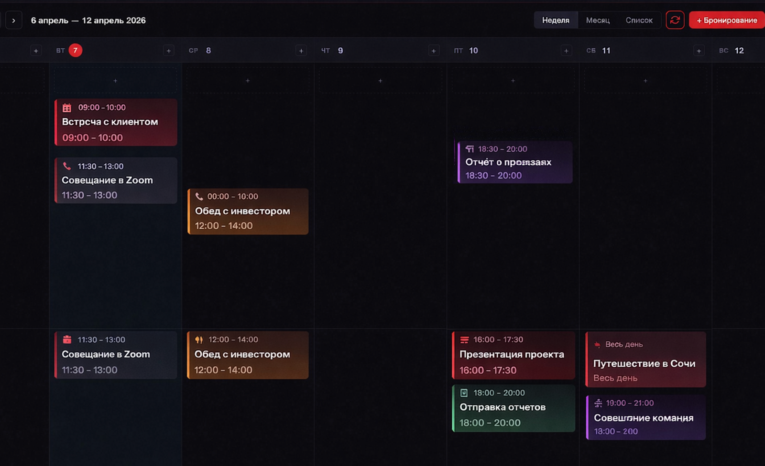This screenshot has height=466, width=765.
Task: Click the dashed add-event slot in Thursday's column
Action: 380,80
